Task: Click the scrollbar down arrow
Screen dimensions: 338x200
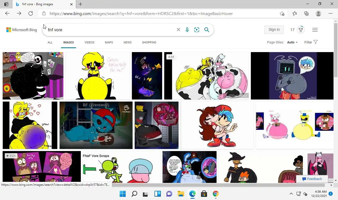Action: [336, 181]
